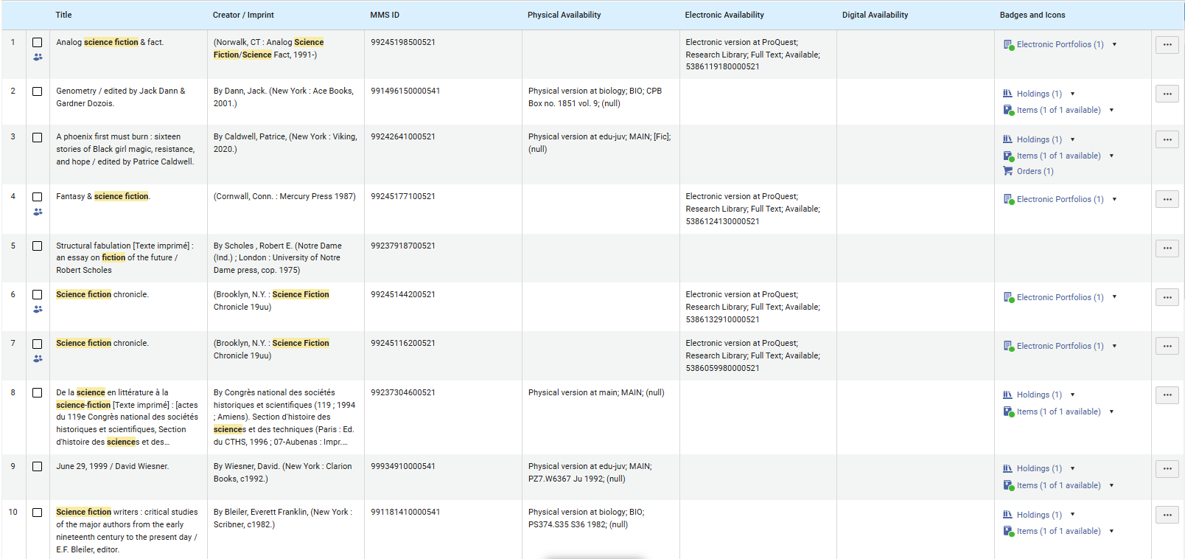Viewport: 1185px width, 559px height.
Task: Select checkbox for Genometry record
Action: [38, 91]
